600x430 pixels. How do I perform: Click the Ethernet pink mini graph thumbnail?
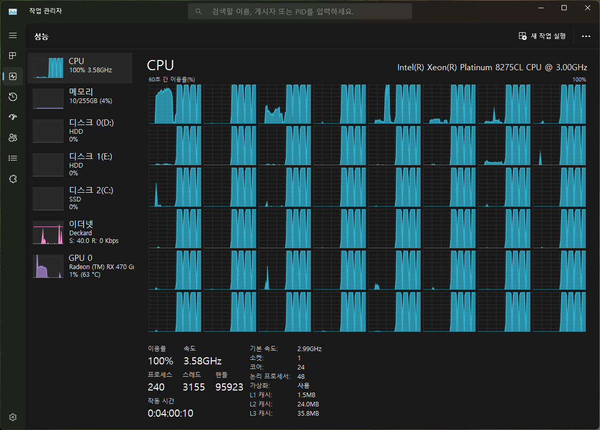pos(48,233)
